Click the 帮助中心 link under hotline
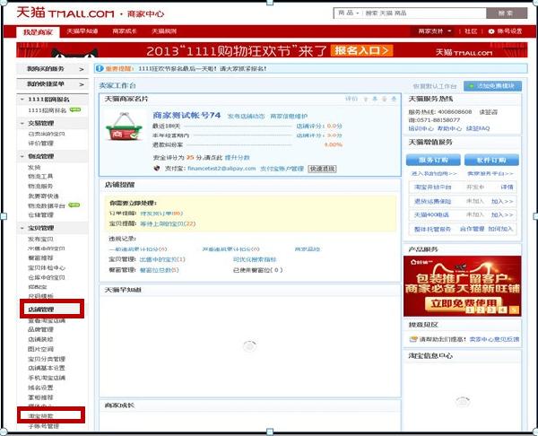The image size is (538, 436). [449, 128]
